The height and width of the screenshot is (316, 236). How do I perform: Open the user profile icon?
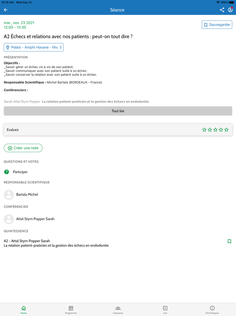(230, 10)
